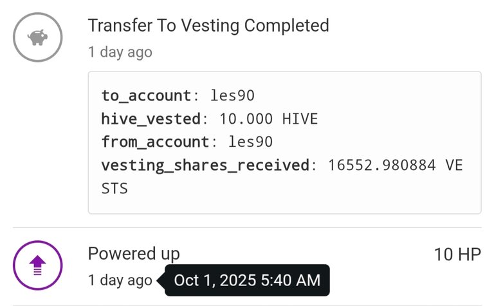Click the 1 day ago under Transfer To Vesting
This screenshot has height=306, width=494.
tap(120, 52)
